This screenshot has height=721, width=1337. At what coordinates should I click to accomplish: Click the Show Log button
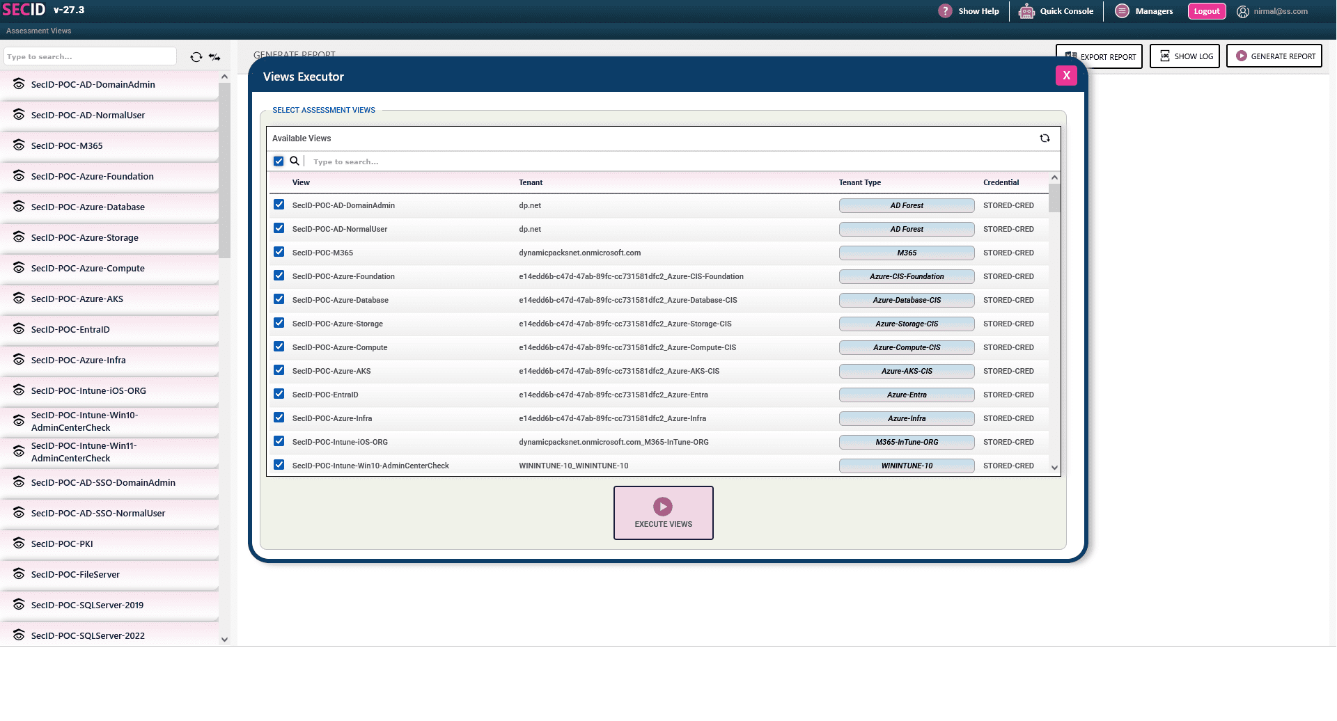coord(1184,56)
